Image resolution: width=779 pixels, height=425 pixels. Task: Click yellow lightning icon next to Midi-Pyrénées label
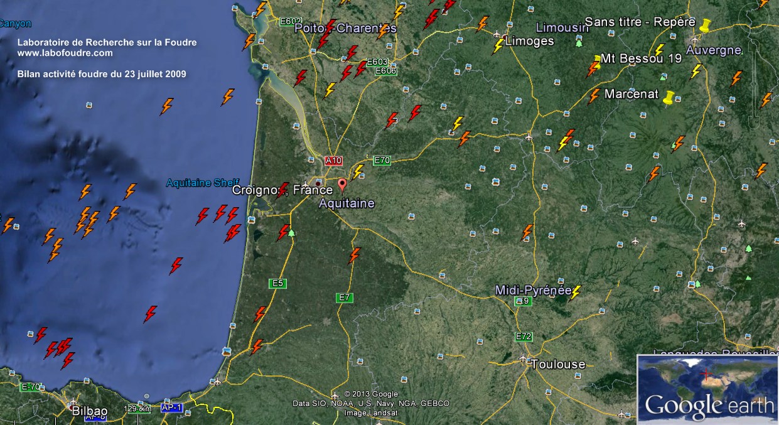pos(576,292)
